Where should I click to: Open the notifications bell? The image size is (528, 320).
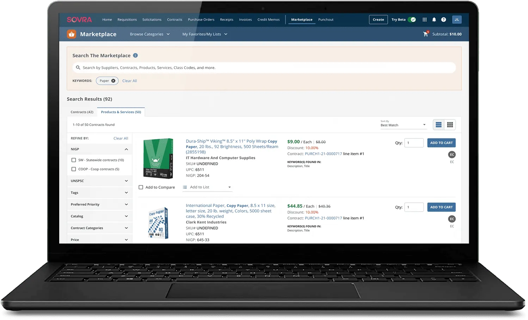point(434,20)
